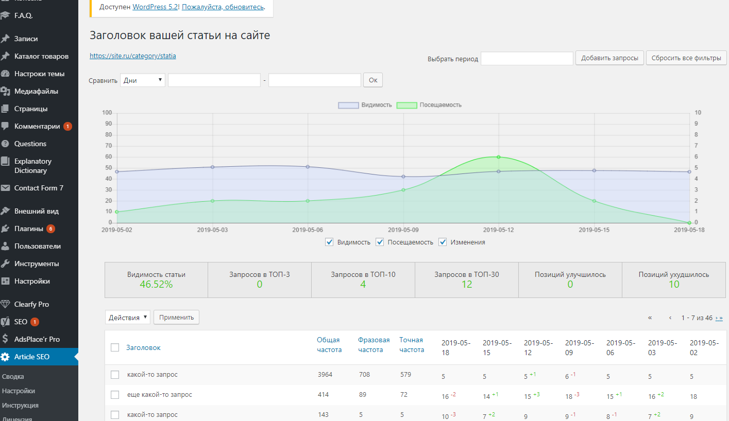The width and height of the screenshot is (729, 421).
Task: Click the AdsPlace'r Pro dollar icon
Action: tap(5, 339)
